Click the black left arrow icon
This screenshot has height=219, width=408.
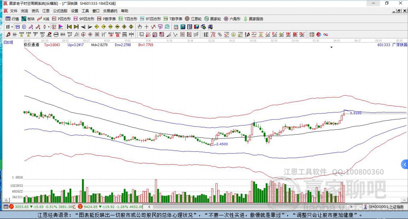click(83, 27)
